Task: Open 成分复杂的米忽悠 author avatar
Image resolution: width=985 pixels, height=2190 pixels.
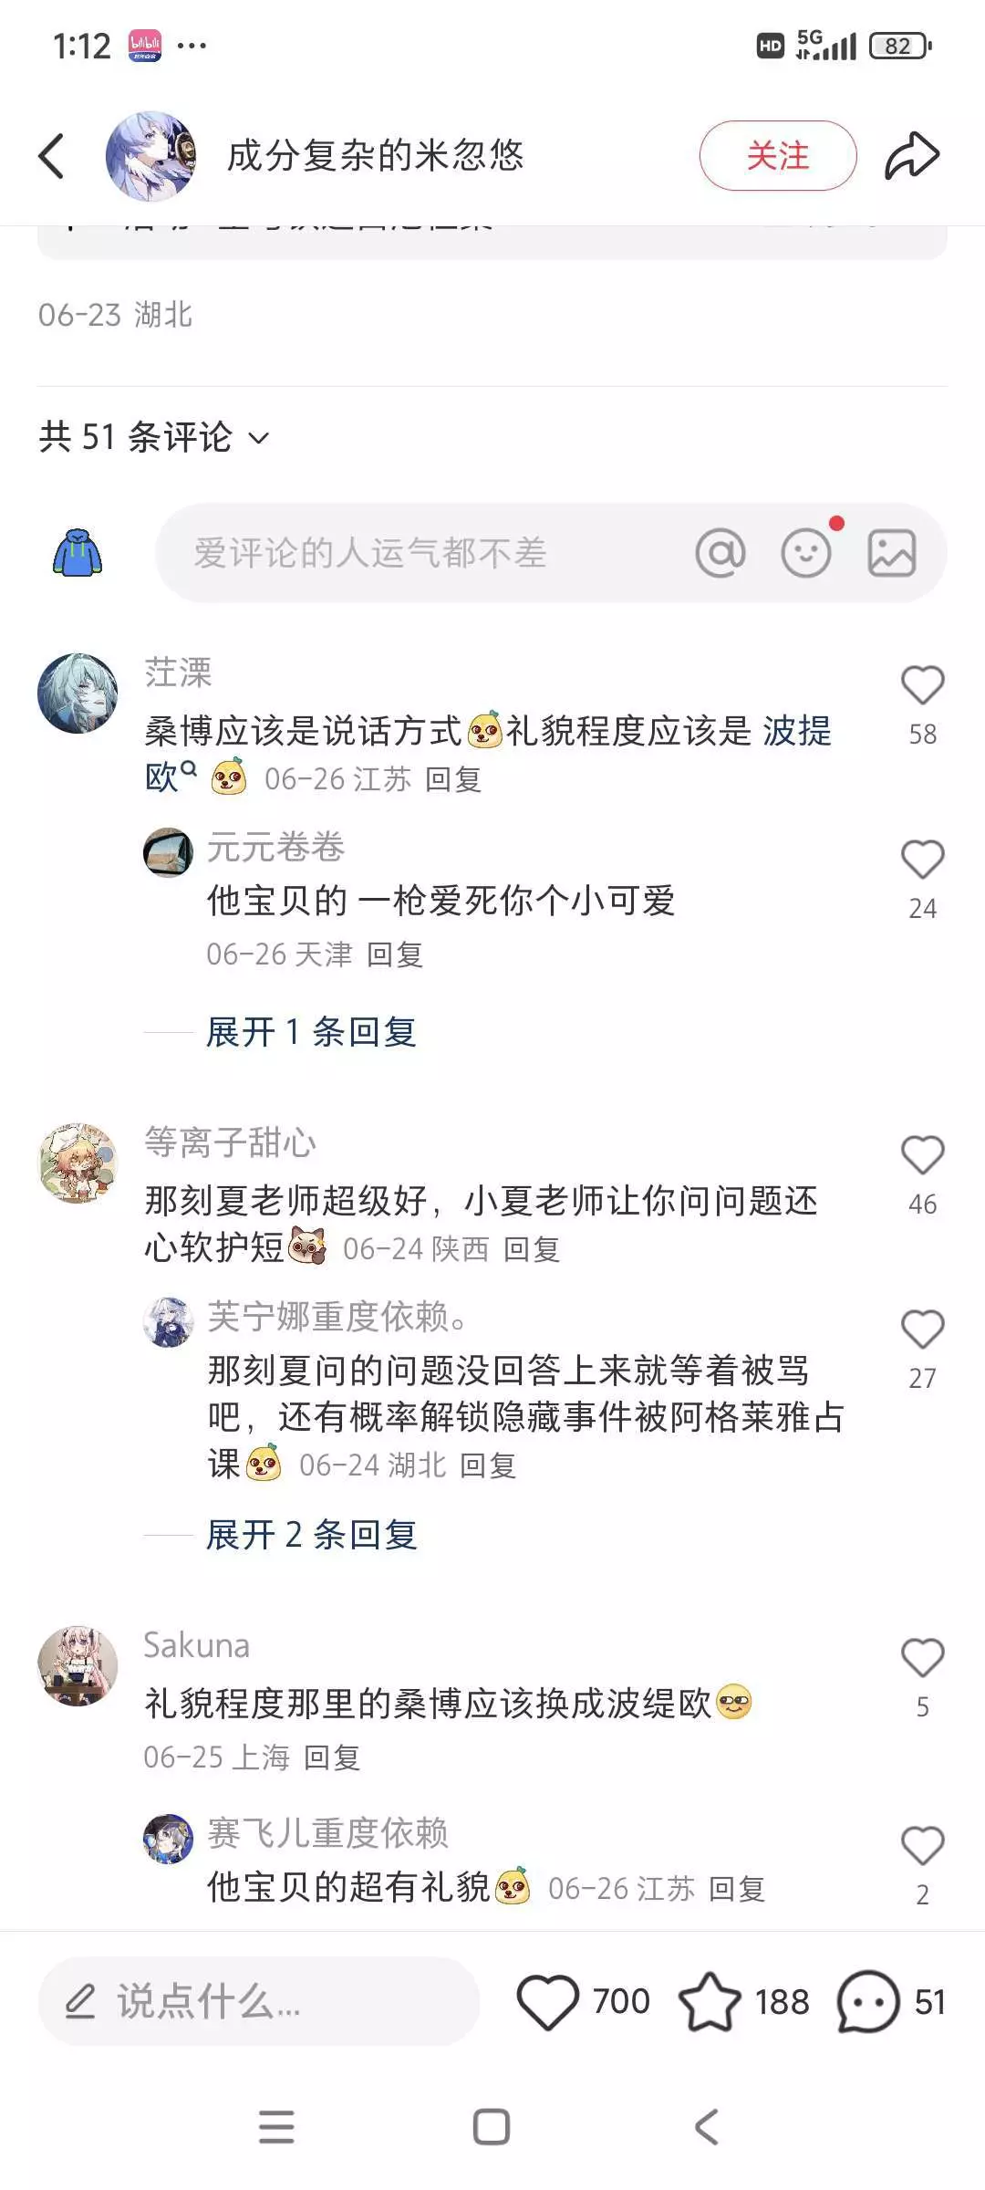Action: [x=150, y=156]
